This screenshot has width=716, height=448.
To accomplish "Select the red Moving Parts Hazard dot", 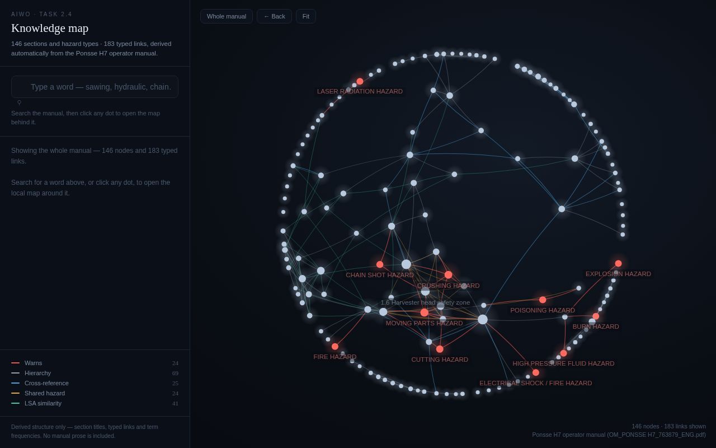I will [x=424, y=312].
